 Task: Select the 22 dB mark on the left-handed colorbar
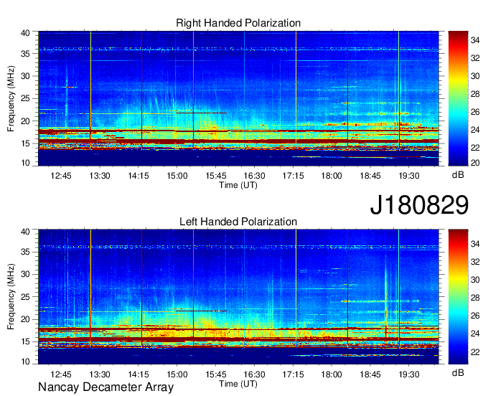pos(475,352)
